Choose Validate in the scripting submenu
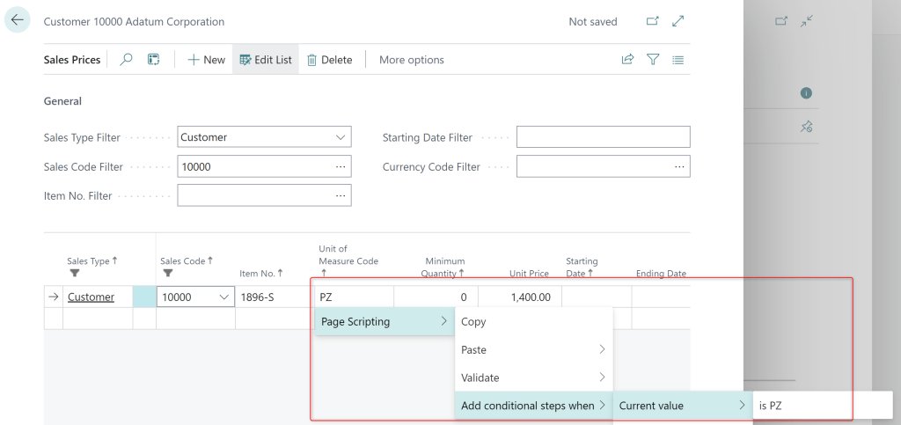This screenshot has height=425, width=901. coord(480,377)
